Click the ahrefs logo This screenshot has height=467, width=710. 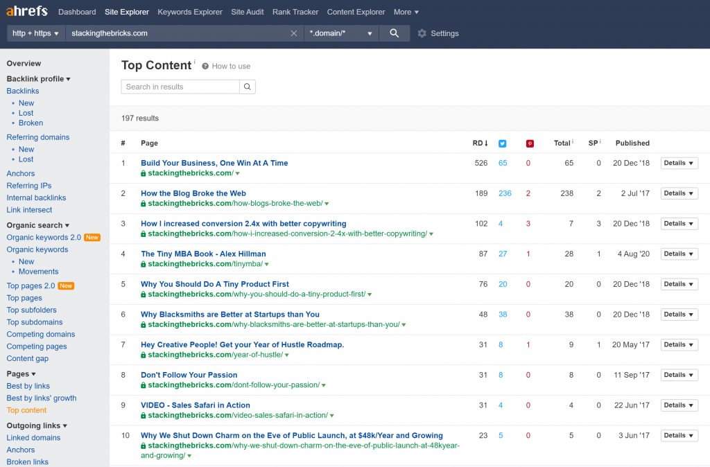[x=27, y=11]
